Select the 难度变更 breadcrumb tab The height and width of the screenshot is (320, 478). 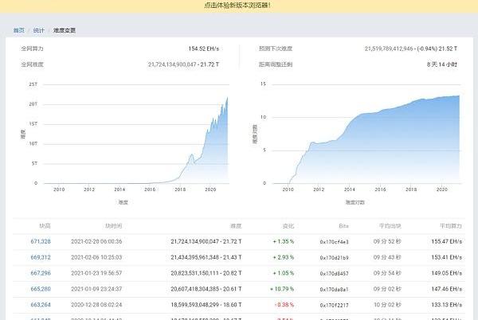[65, 30]
